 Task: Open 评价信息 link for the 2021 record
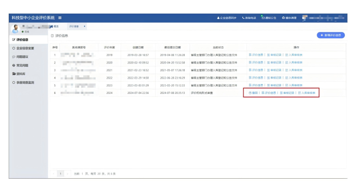click(x=256, y=70)
